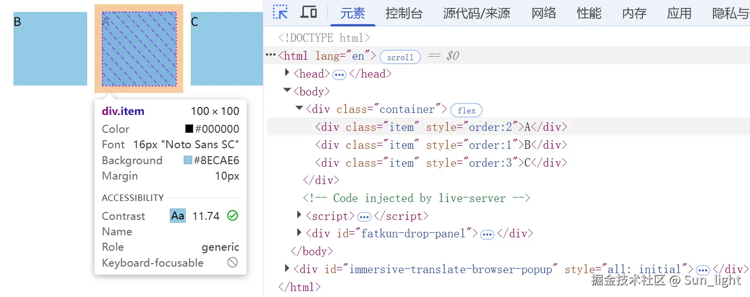Image resolution: width=750 pixels, height=297 pixels.
Task: Click the scroll badge next to html
Action: tap(400, 57)
